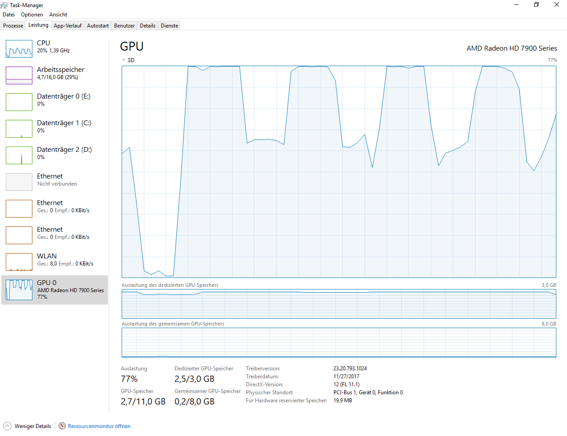Open the Datei menu
567x436 pixels.
(x=8, y=14)
